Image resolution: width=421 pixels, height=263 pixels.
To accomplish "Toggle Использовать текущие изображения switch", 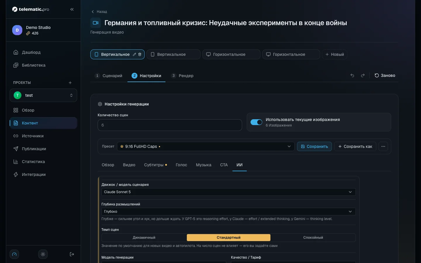I will pyautogui.click(x=256, y=122).
